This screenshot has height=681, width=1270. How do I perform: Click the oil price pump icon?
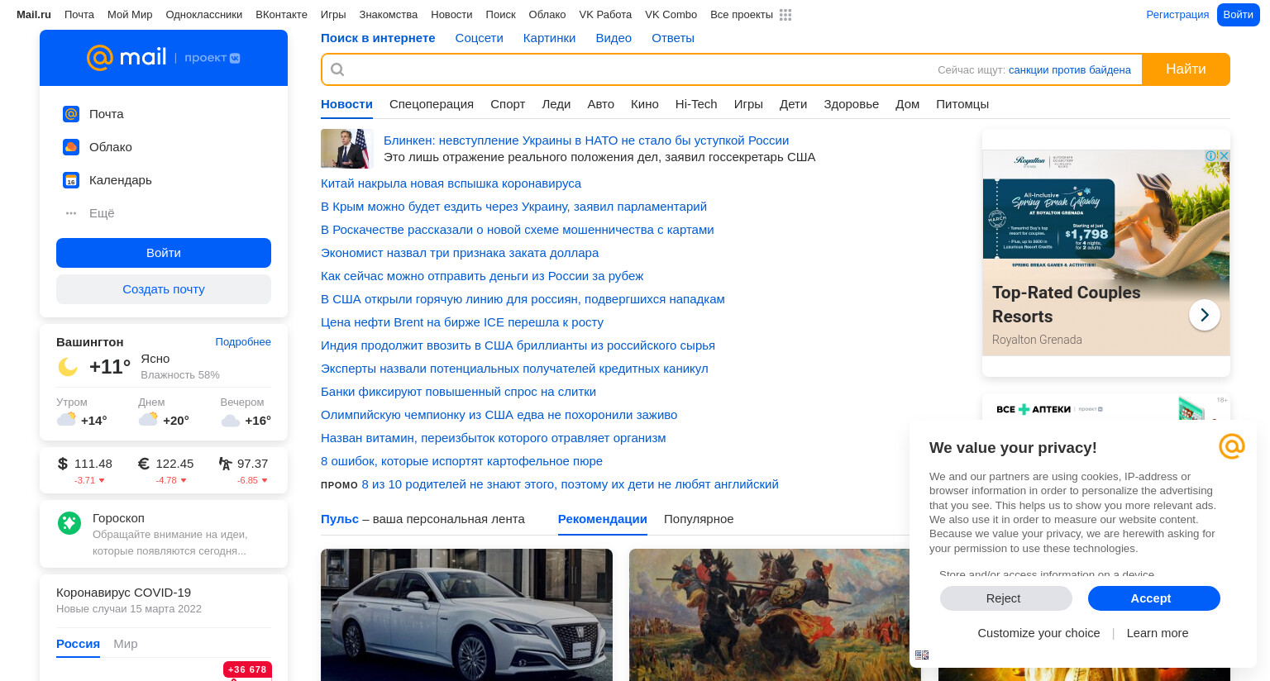225,464
